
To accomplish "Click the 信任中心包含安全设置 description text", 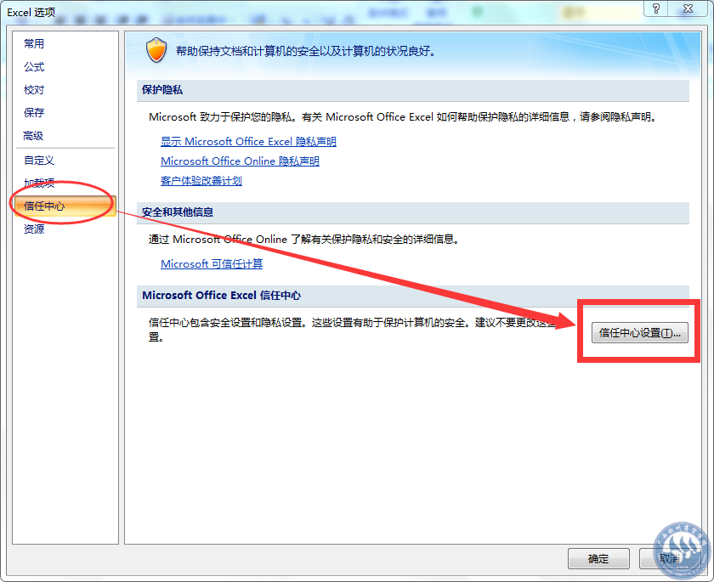I will 353,330.
